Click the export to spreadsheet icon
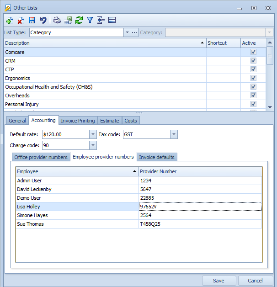277x287 pixels. (68, 20)
